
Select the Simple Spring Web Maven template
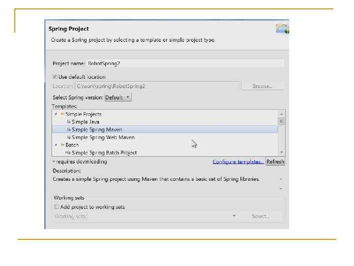pyautogui.click(x=103, y=137)
